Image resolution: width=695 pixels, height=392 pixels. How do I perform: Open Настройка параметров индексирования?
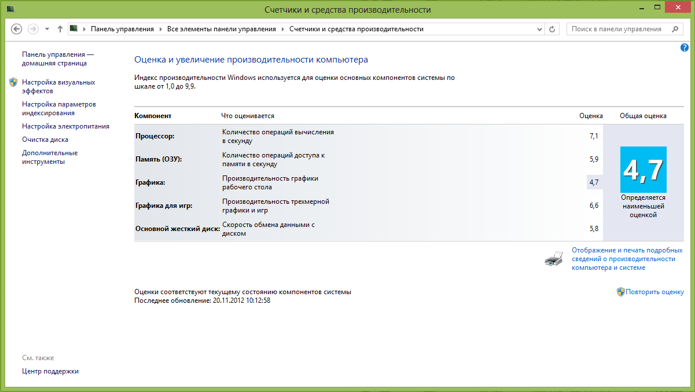(x=59, y=108)
